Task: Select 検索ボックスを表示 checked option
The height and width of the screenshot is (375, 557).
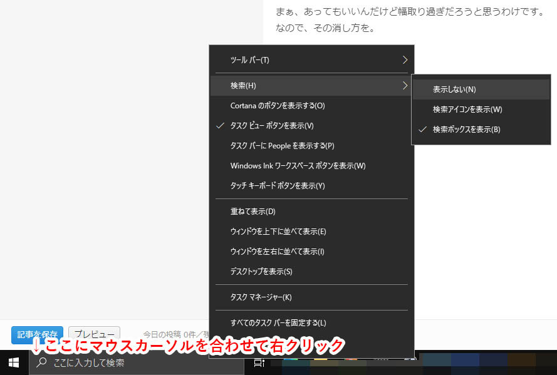Action: [x=481, y=130]
